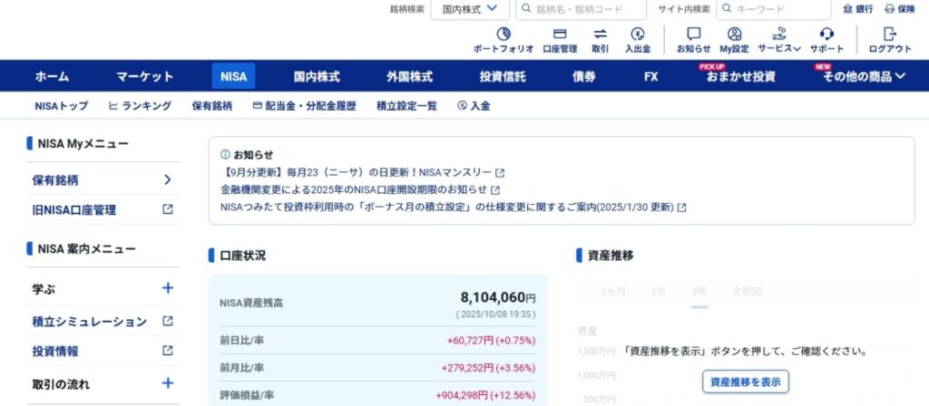Screen dimensions: 929x406
Task: Click external icon after 口座開設期限 notice
Action: (495, 190)
